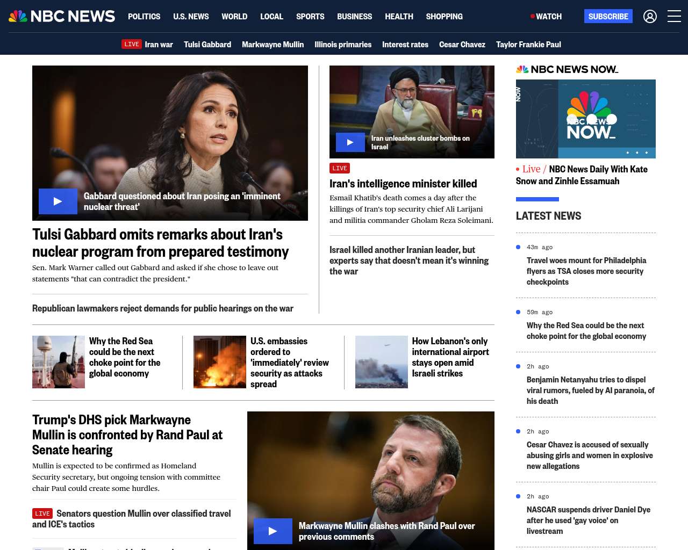Select the Shopping navigation item
This screenshot has height=550, width=688.
click(x=444, y=17)
